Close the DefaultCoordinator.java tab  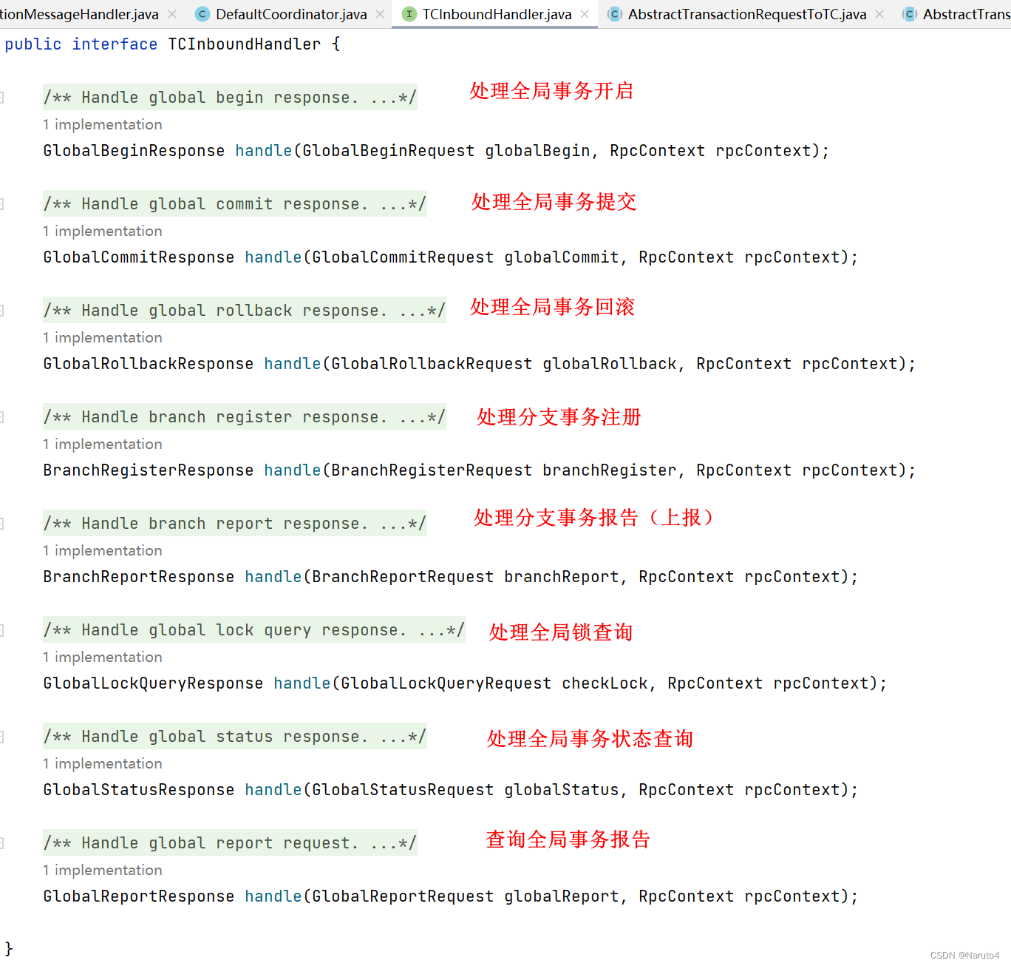380,14
